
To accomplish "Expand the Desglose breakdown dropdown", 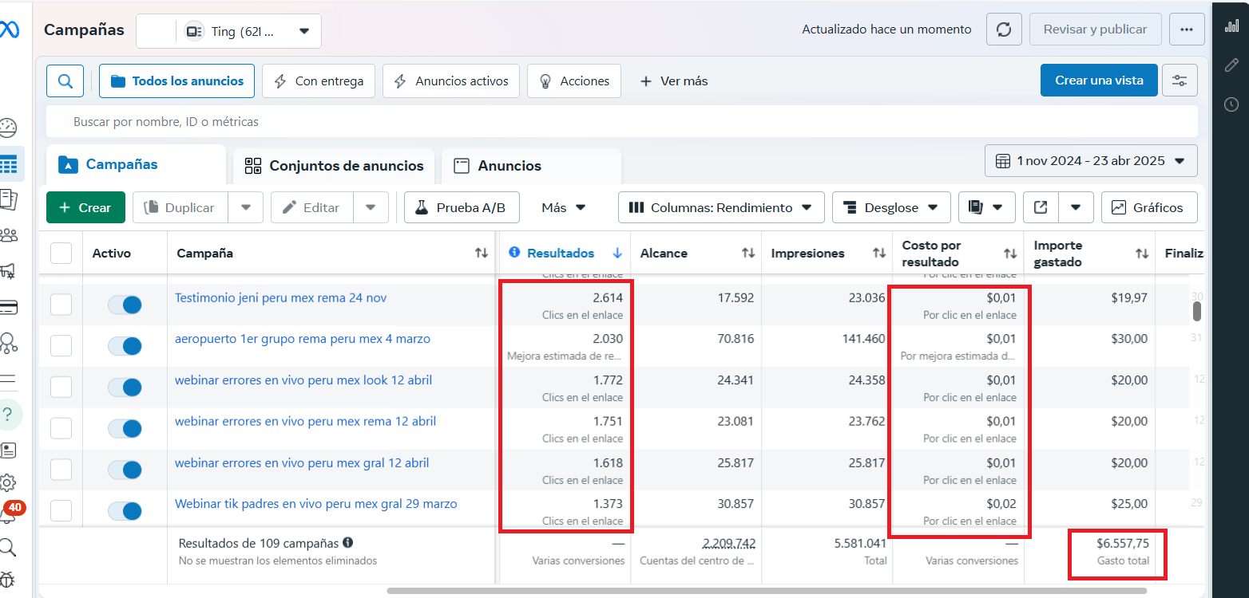I will 891,207.
